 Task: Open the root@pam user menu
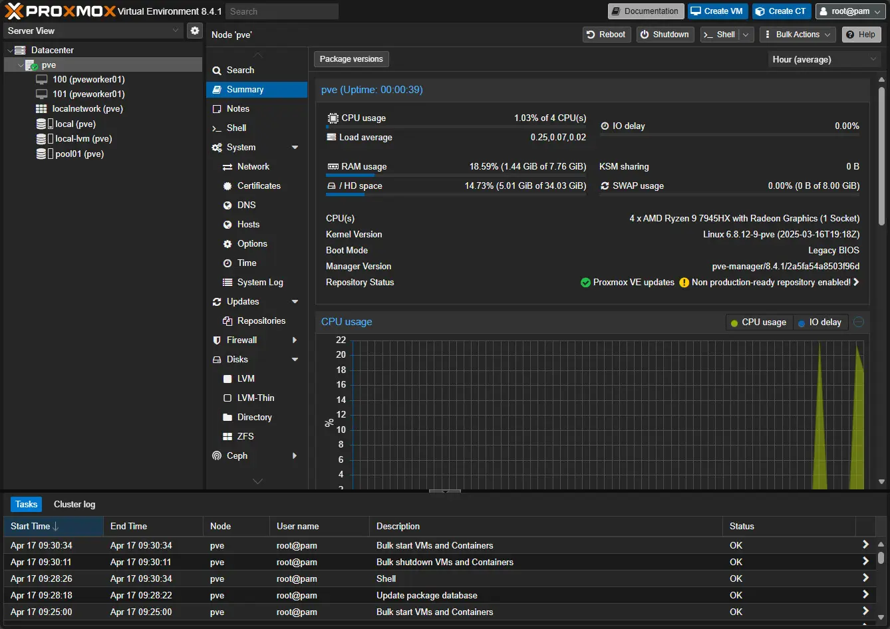click(x=850, y=11)
